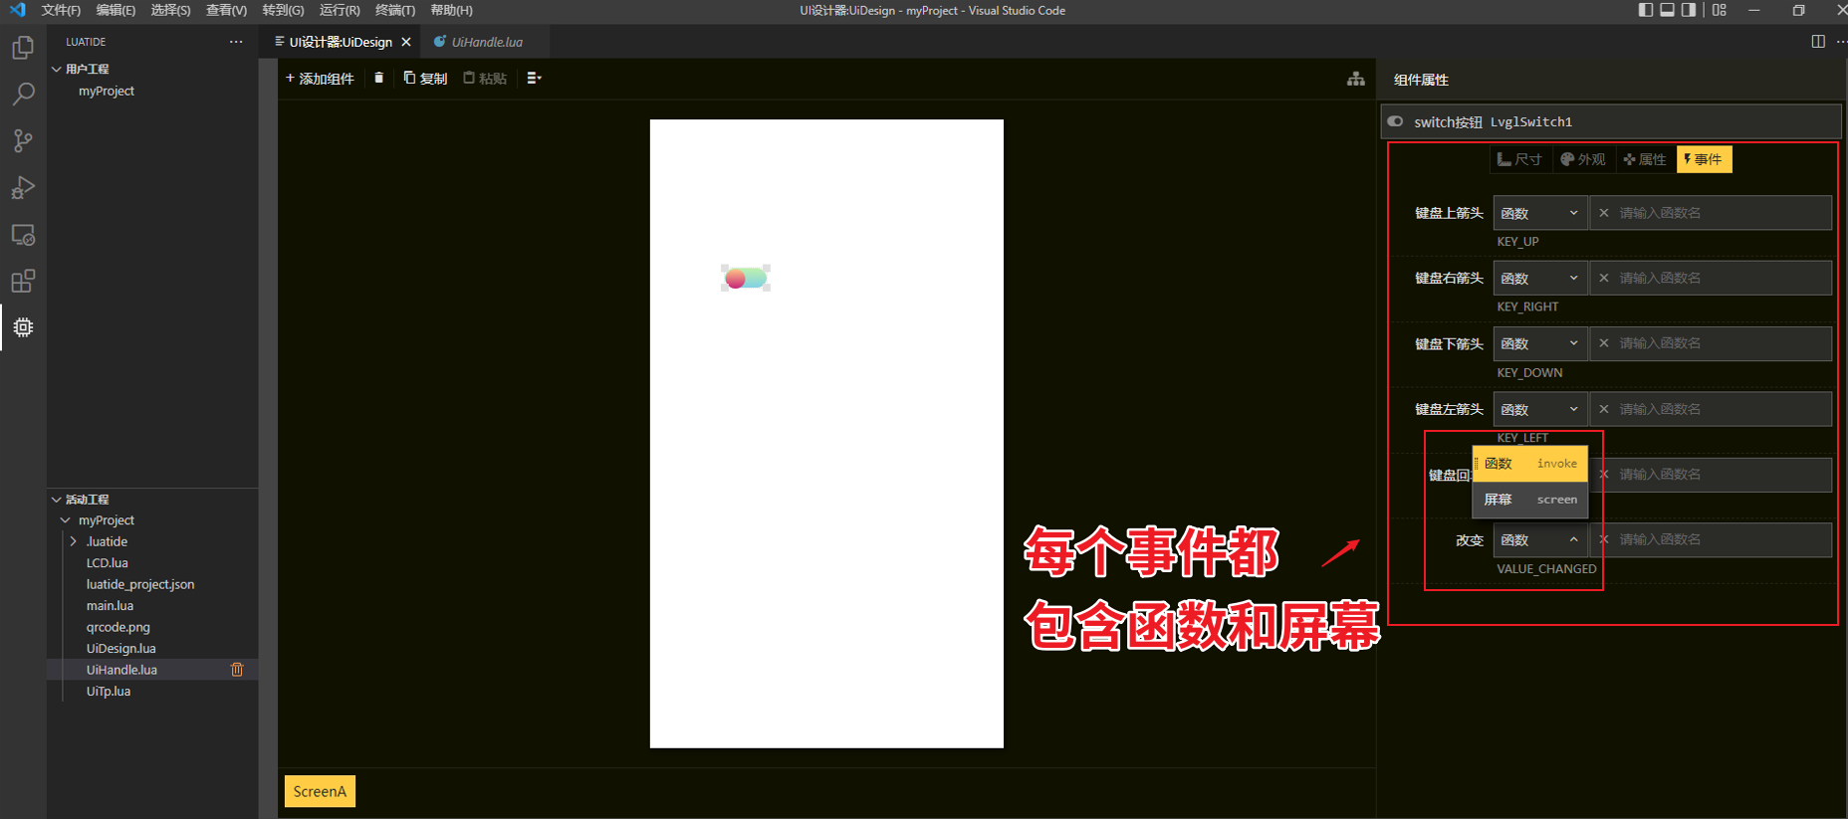The image size is (1848, 819).
Task: Open LCD.lua in file tree
Action: [x=107, y=562]
